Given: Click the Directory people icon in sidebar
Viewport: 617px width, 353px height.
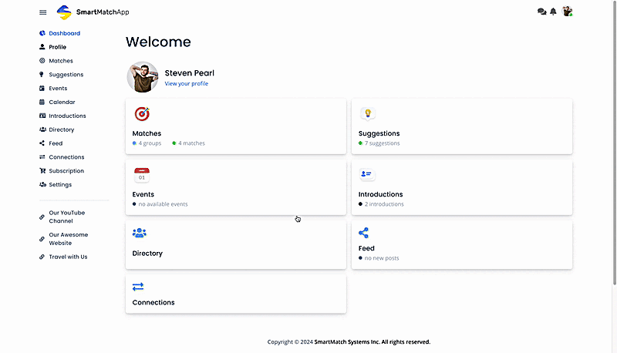Looking at the screenshot, I should pos(42,129).
